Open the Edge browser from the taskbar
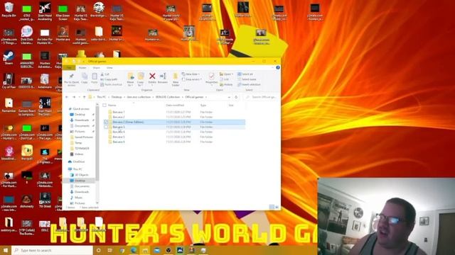 133,250
